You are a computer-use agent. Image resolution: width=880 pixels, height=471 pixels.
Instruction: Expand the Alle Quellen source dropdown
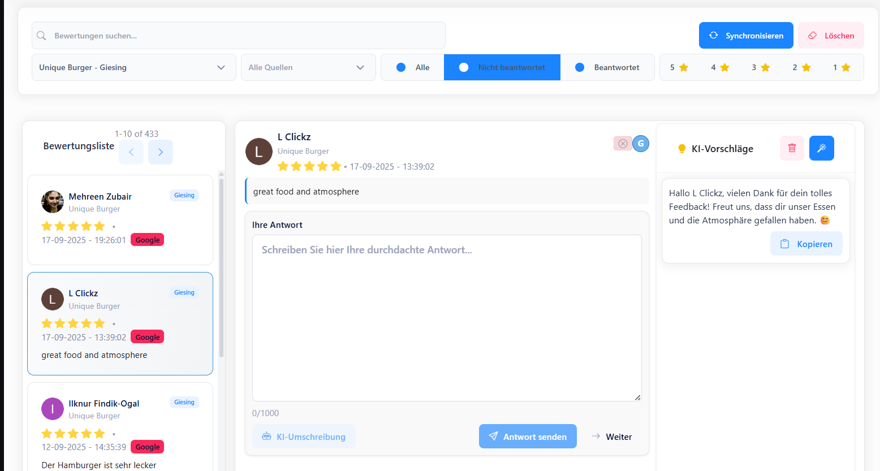click(x=308, y=67)
